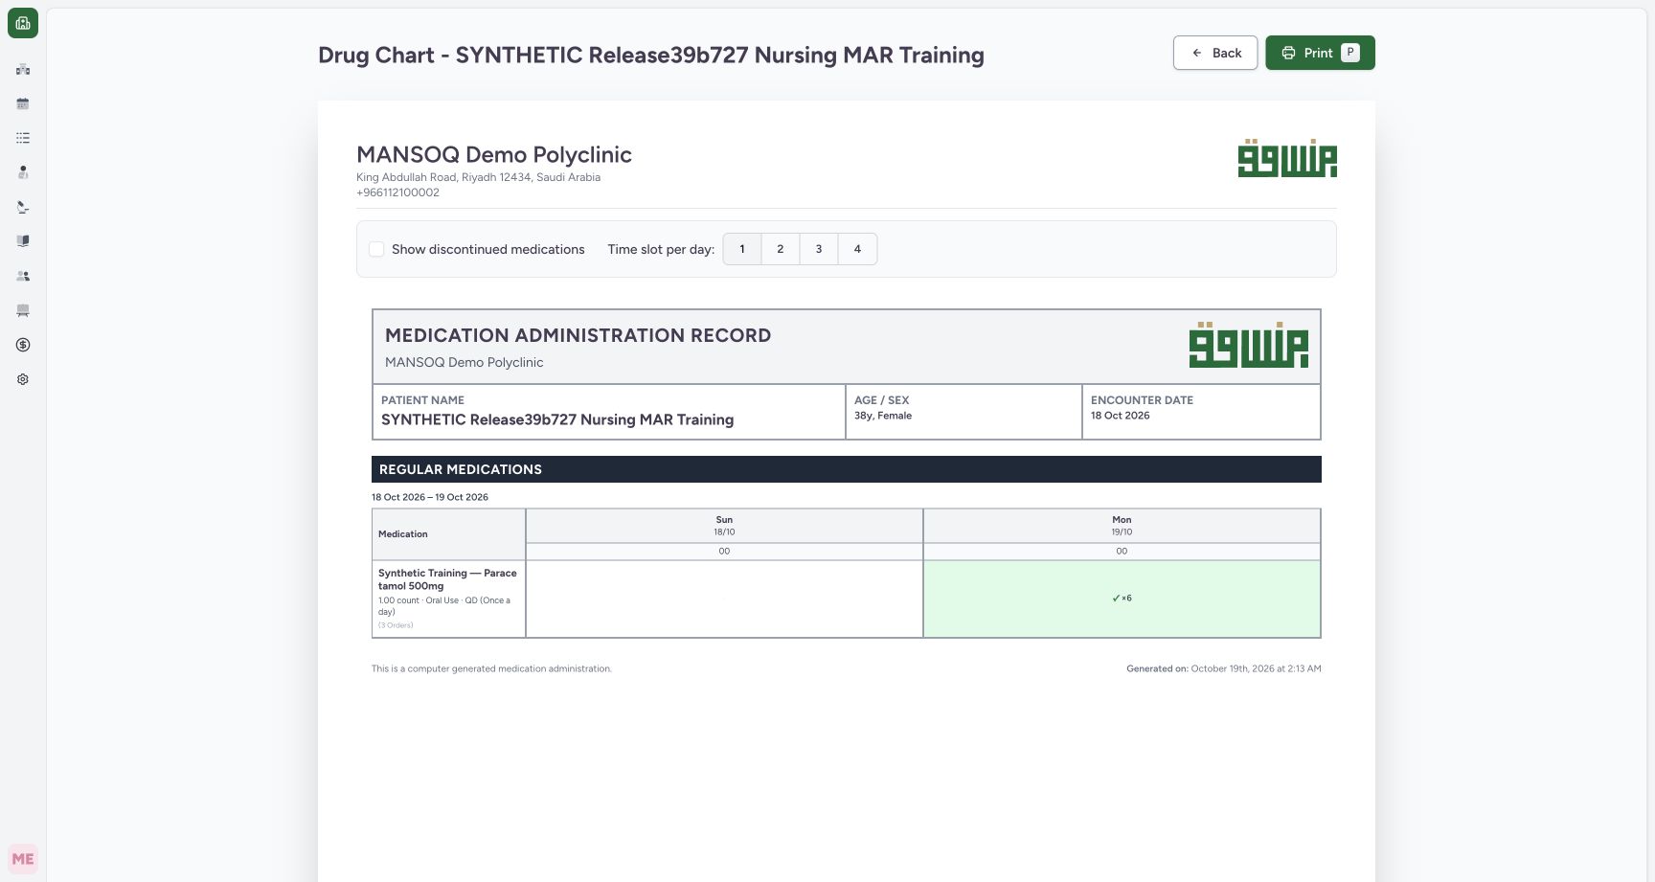This screenshot has height=882, width=1655.
Task: Open the settings gear icon in sidebar
Action: (x=23, y=379)
